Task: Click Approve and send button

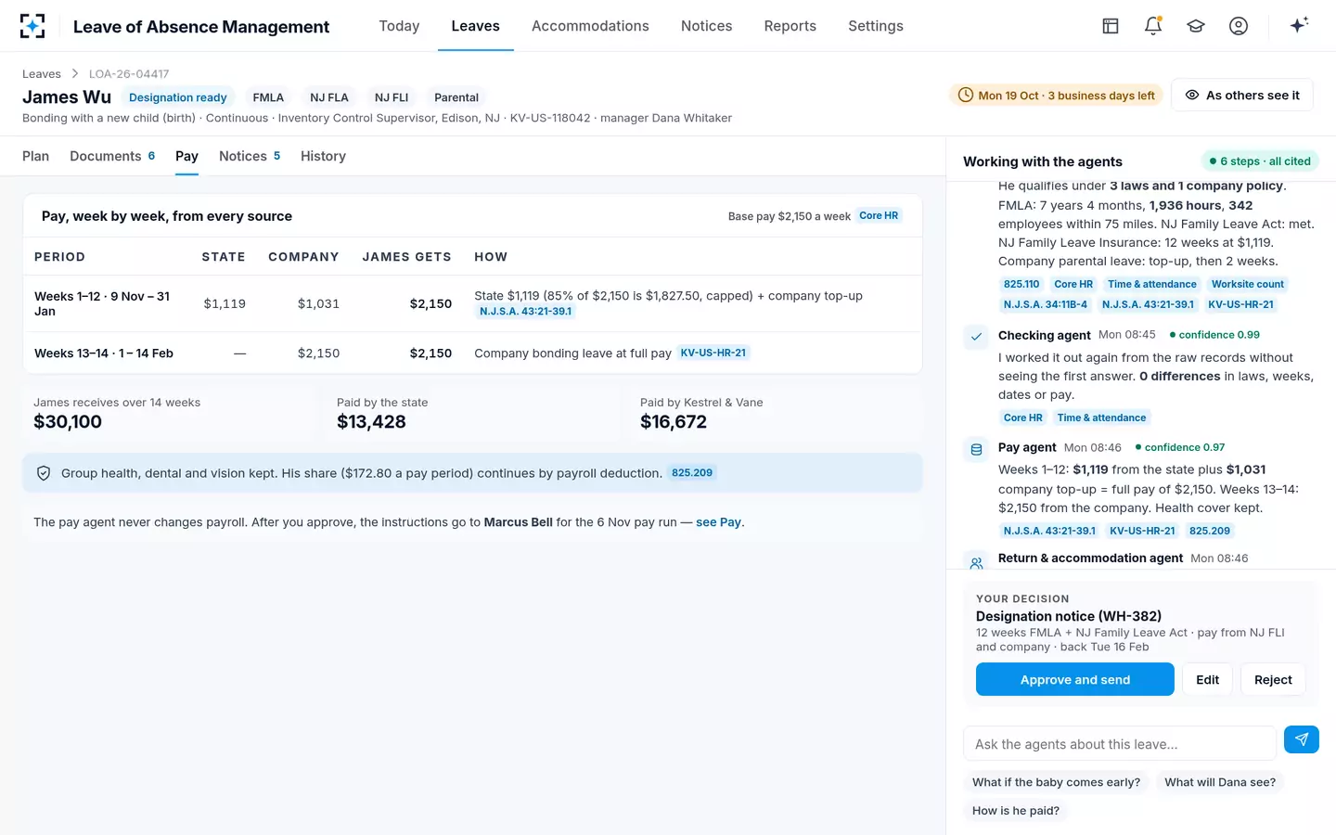Action: tap(1075, 679)
